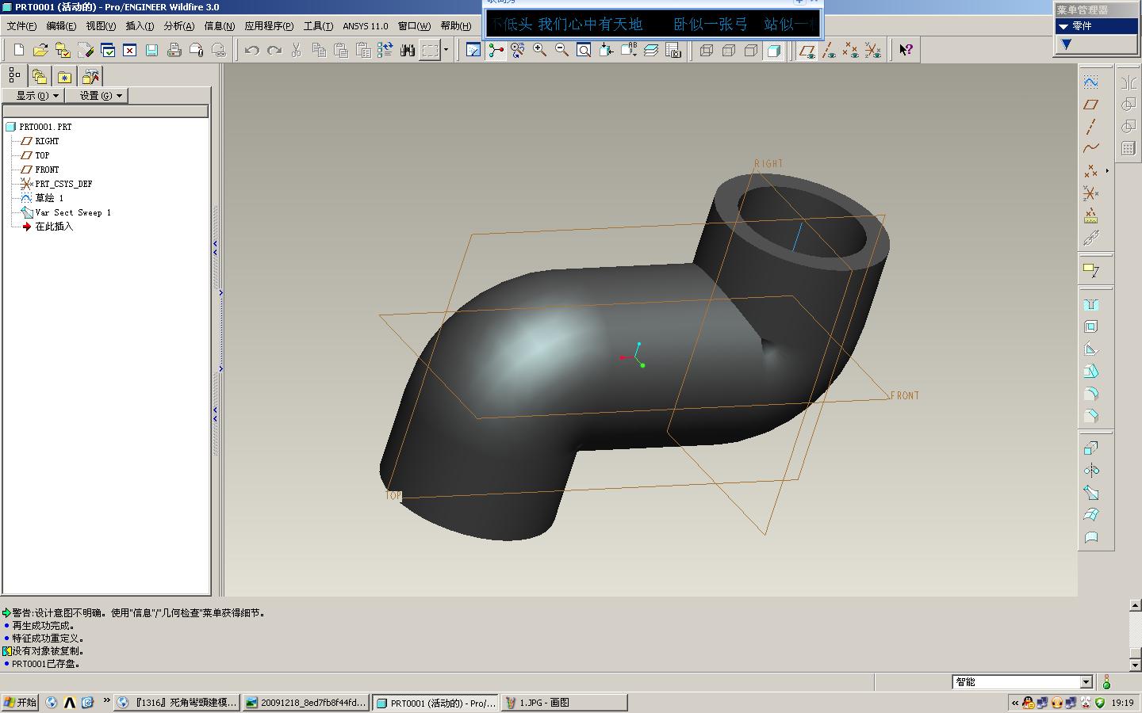Switch to shaded display mode

[x=774, y=50]
